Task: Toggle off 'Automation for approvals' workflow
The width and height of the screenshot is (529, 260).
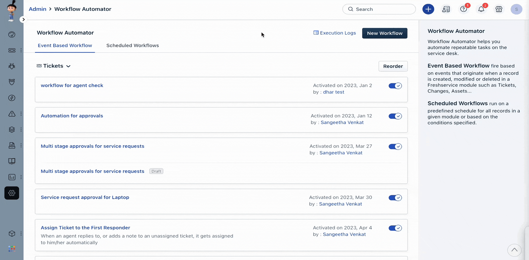Action: coord(395,116)
